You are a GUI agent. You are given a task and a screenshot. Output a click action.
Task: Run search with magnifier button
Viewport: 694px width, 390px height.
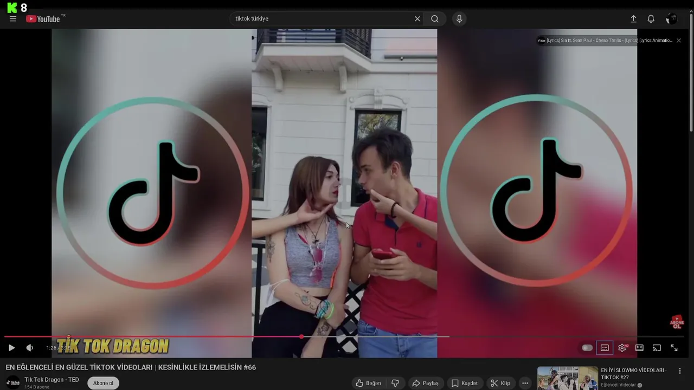pos(435,19)
